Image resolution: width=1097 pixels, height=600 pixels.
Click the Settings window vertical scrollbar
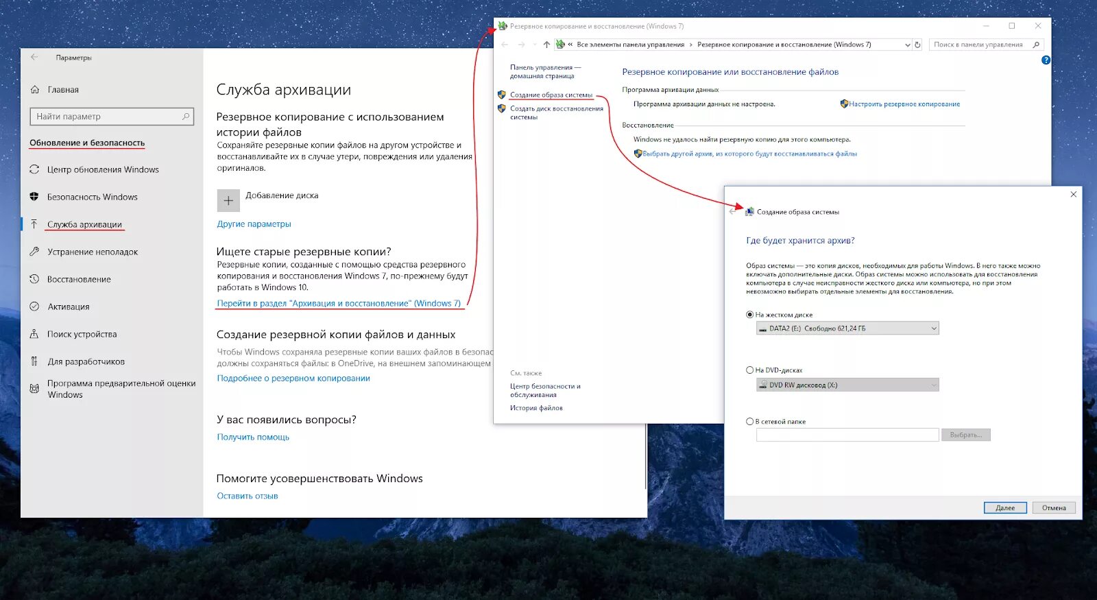tap(647, 456)
